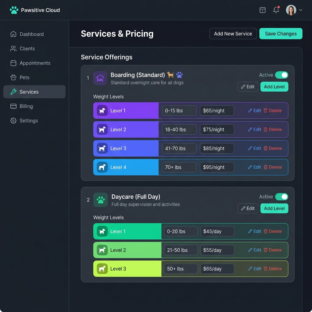Delete Boarding Level 2 row
The width and height of the screenshot is (312, 312).
pyautogui.click(x=272, y=129)
